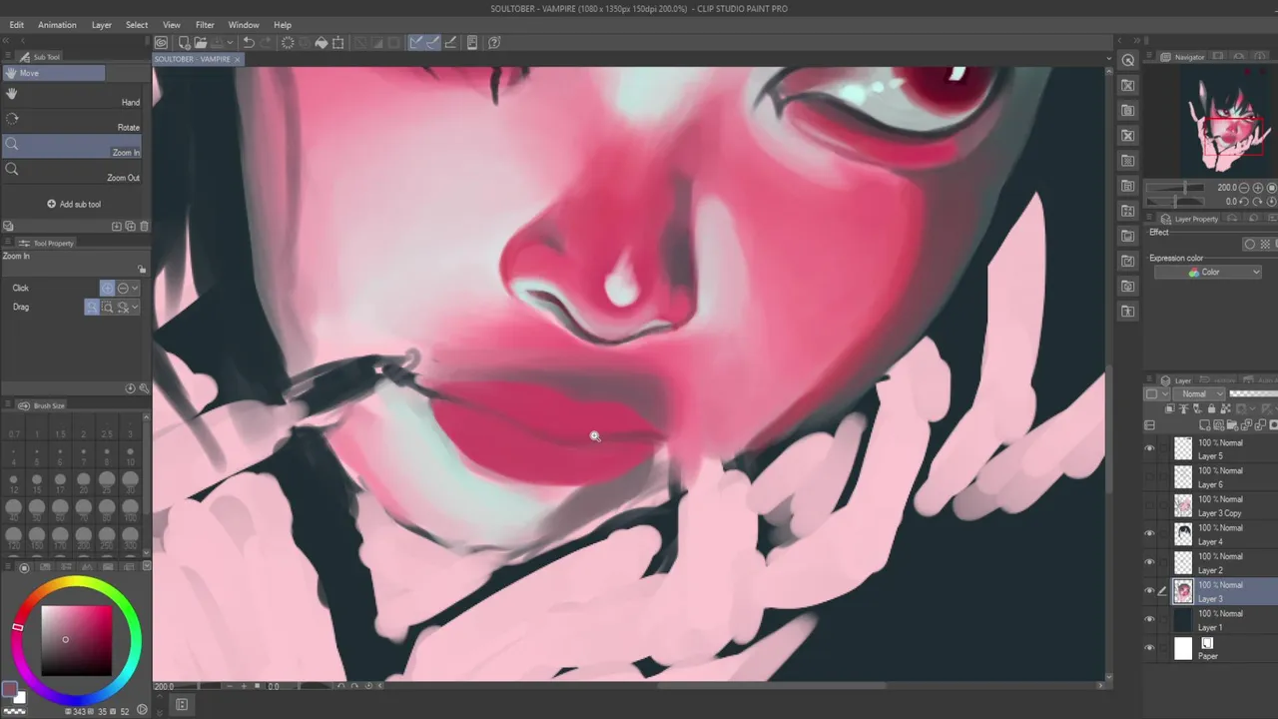Create a new raster layer icon
This screenshot has width=1278, height=719.
tap(1205, 425)
